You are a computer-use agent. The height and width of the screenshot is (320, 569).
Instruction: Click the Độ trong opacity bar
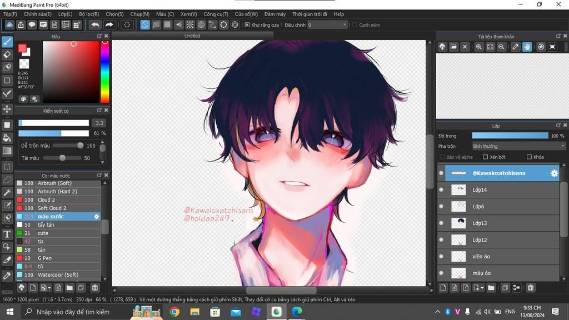(510, 136)
